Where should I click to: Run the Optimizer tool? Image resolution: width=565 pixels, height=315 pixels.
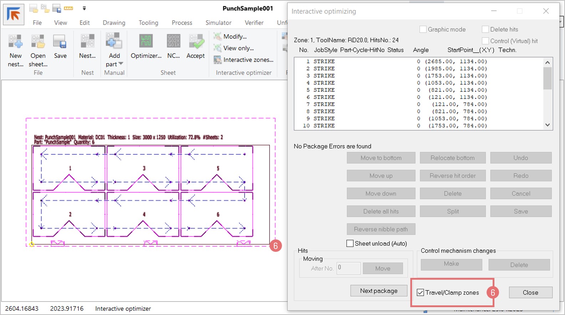[146, 42]
